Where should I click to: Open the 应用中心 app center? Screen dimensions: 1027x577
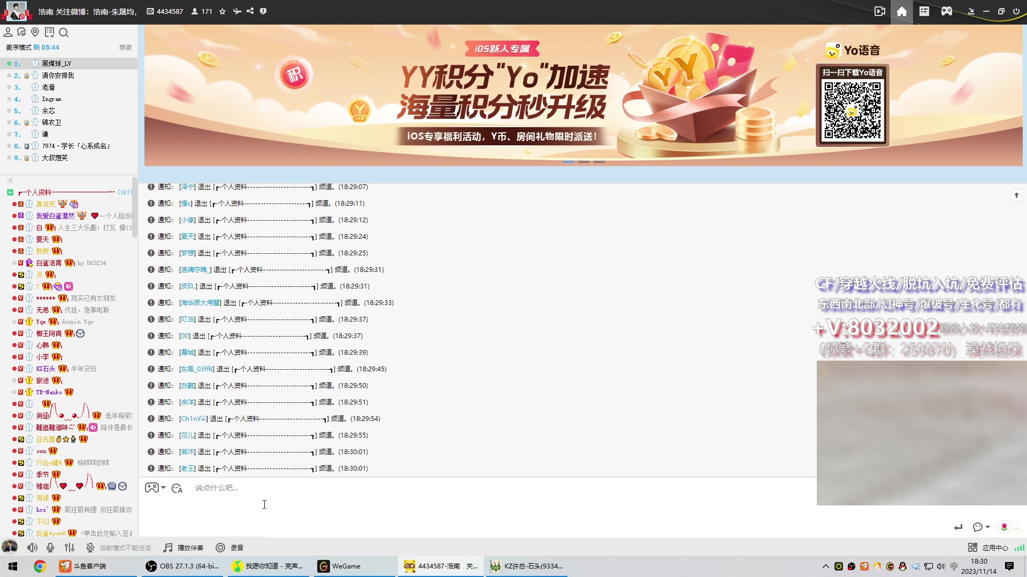988,548
